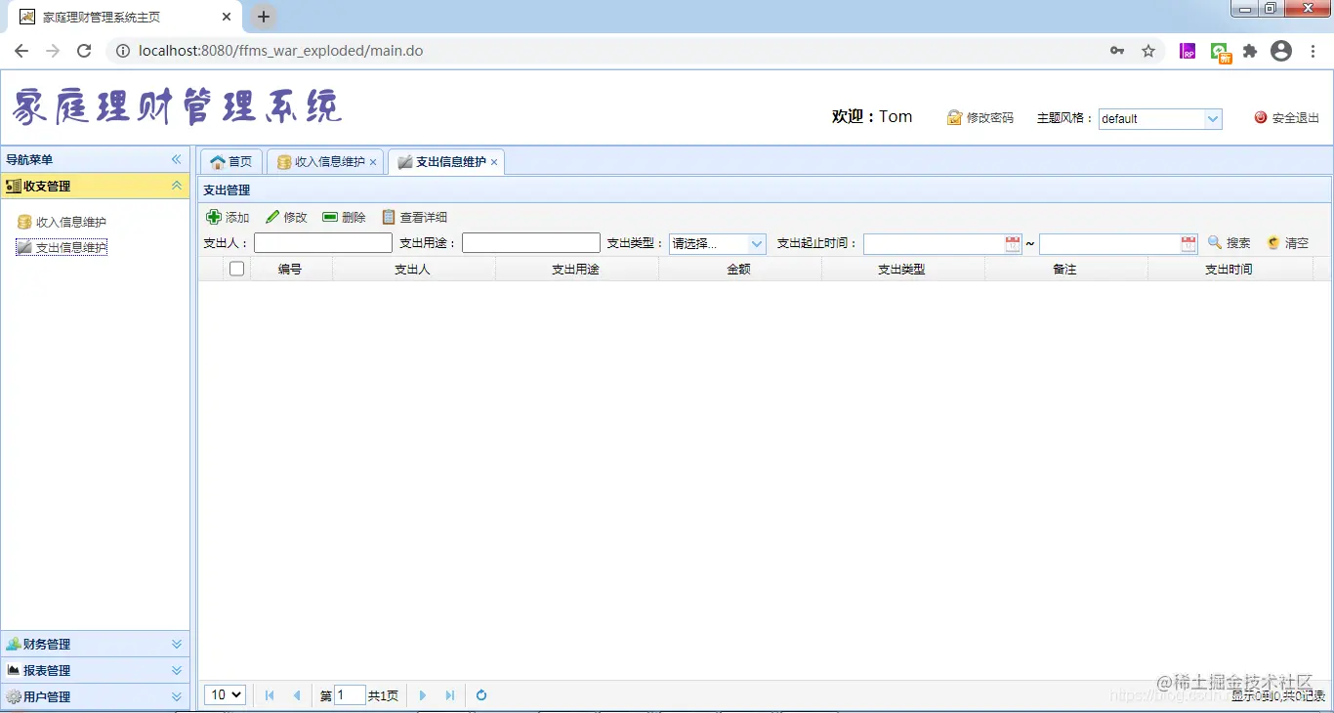Click the Search (搜索) magnifier icon
Screen dimensions: 1334x713
(1214, 243)
